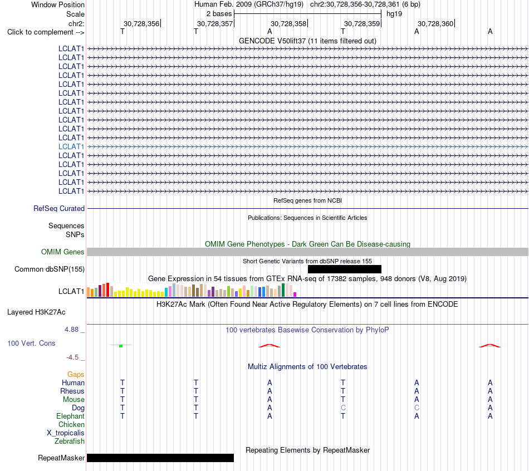Click the H3K27Ac Mark track title
Screen dimensions: 529x471
(x=307, y=305)
